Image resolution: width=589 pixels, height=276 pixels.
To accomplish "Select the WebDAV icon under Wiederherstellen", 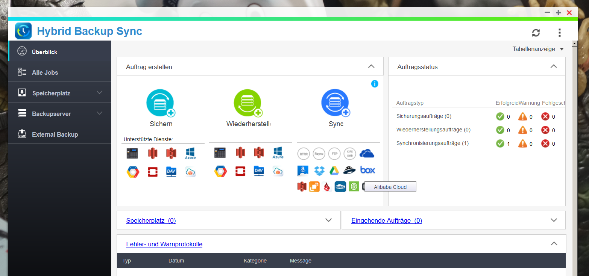I will click(259, 172).
